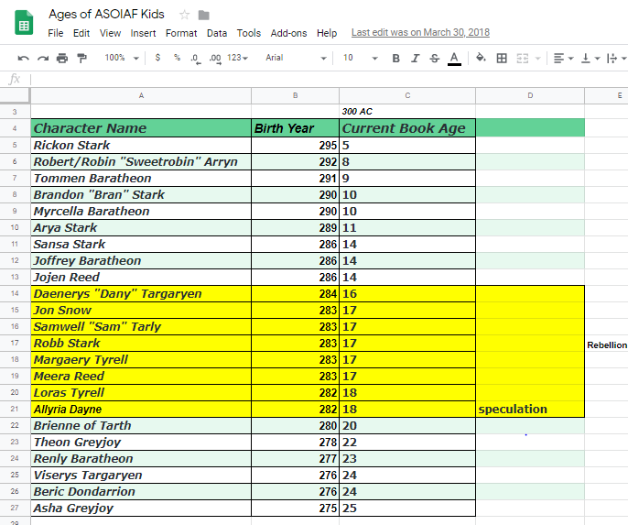The width and height of the screenshot is (628, 525).
Task: Open the text wrapping dropdown
Action: tap(616, 59)
